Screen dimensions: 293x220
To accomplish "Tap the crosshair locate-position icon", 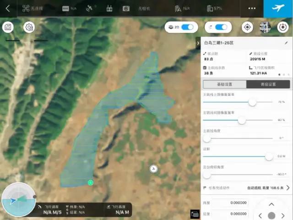I will click(x=247, y=27).
